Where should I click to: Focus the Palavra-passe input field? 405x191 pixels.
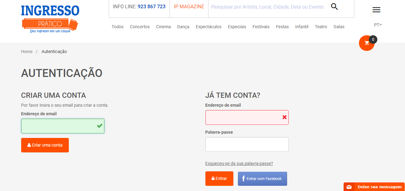[247, 144]
